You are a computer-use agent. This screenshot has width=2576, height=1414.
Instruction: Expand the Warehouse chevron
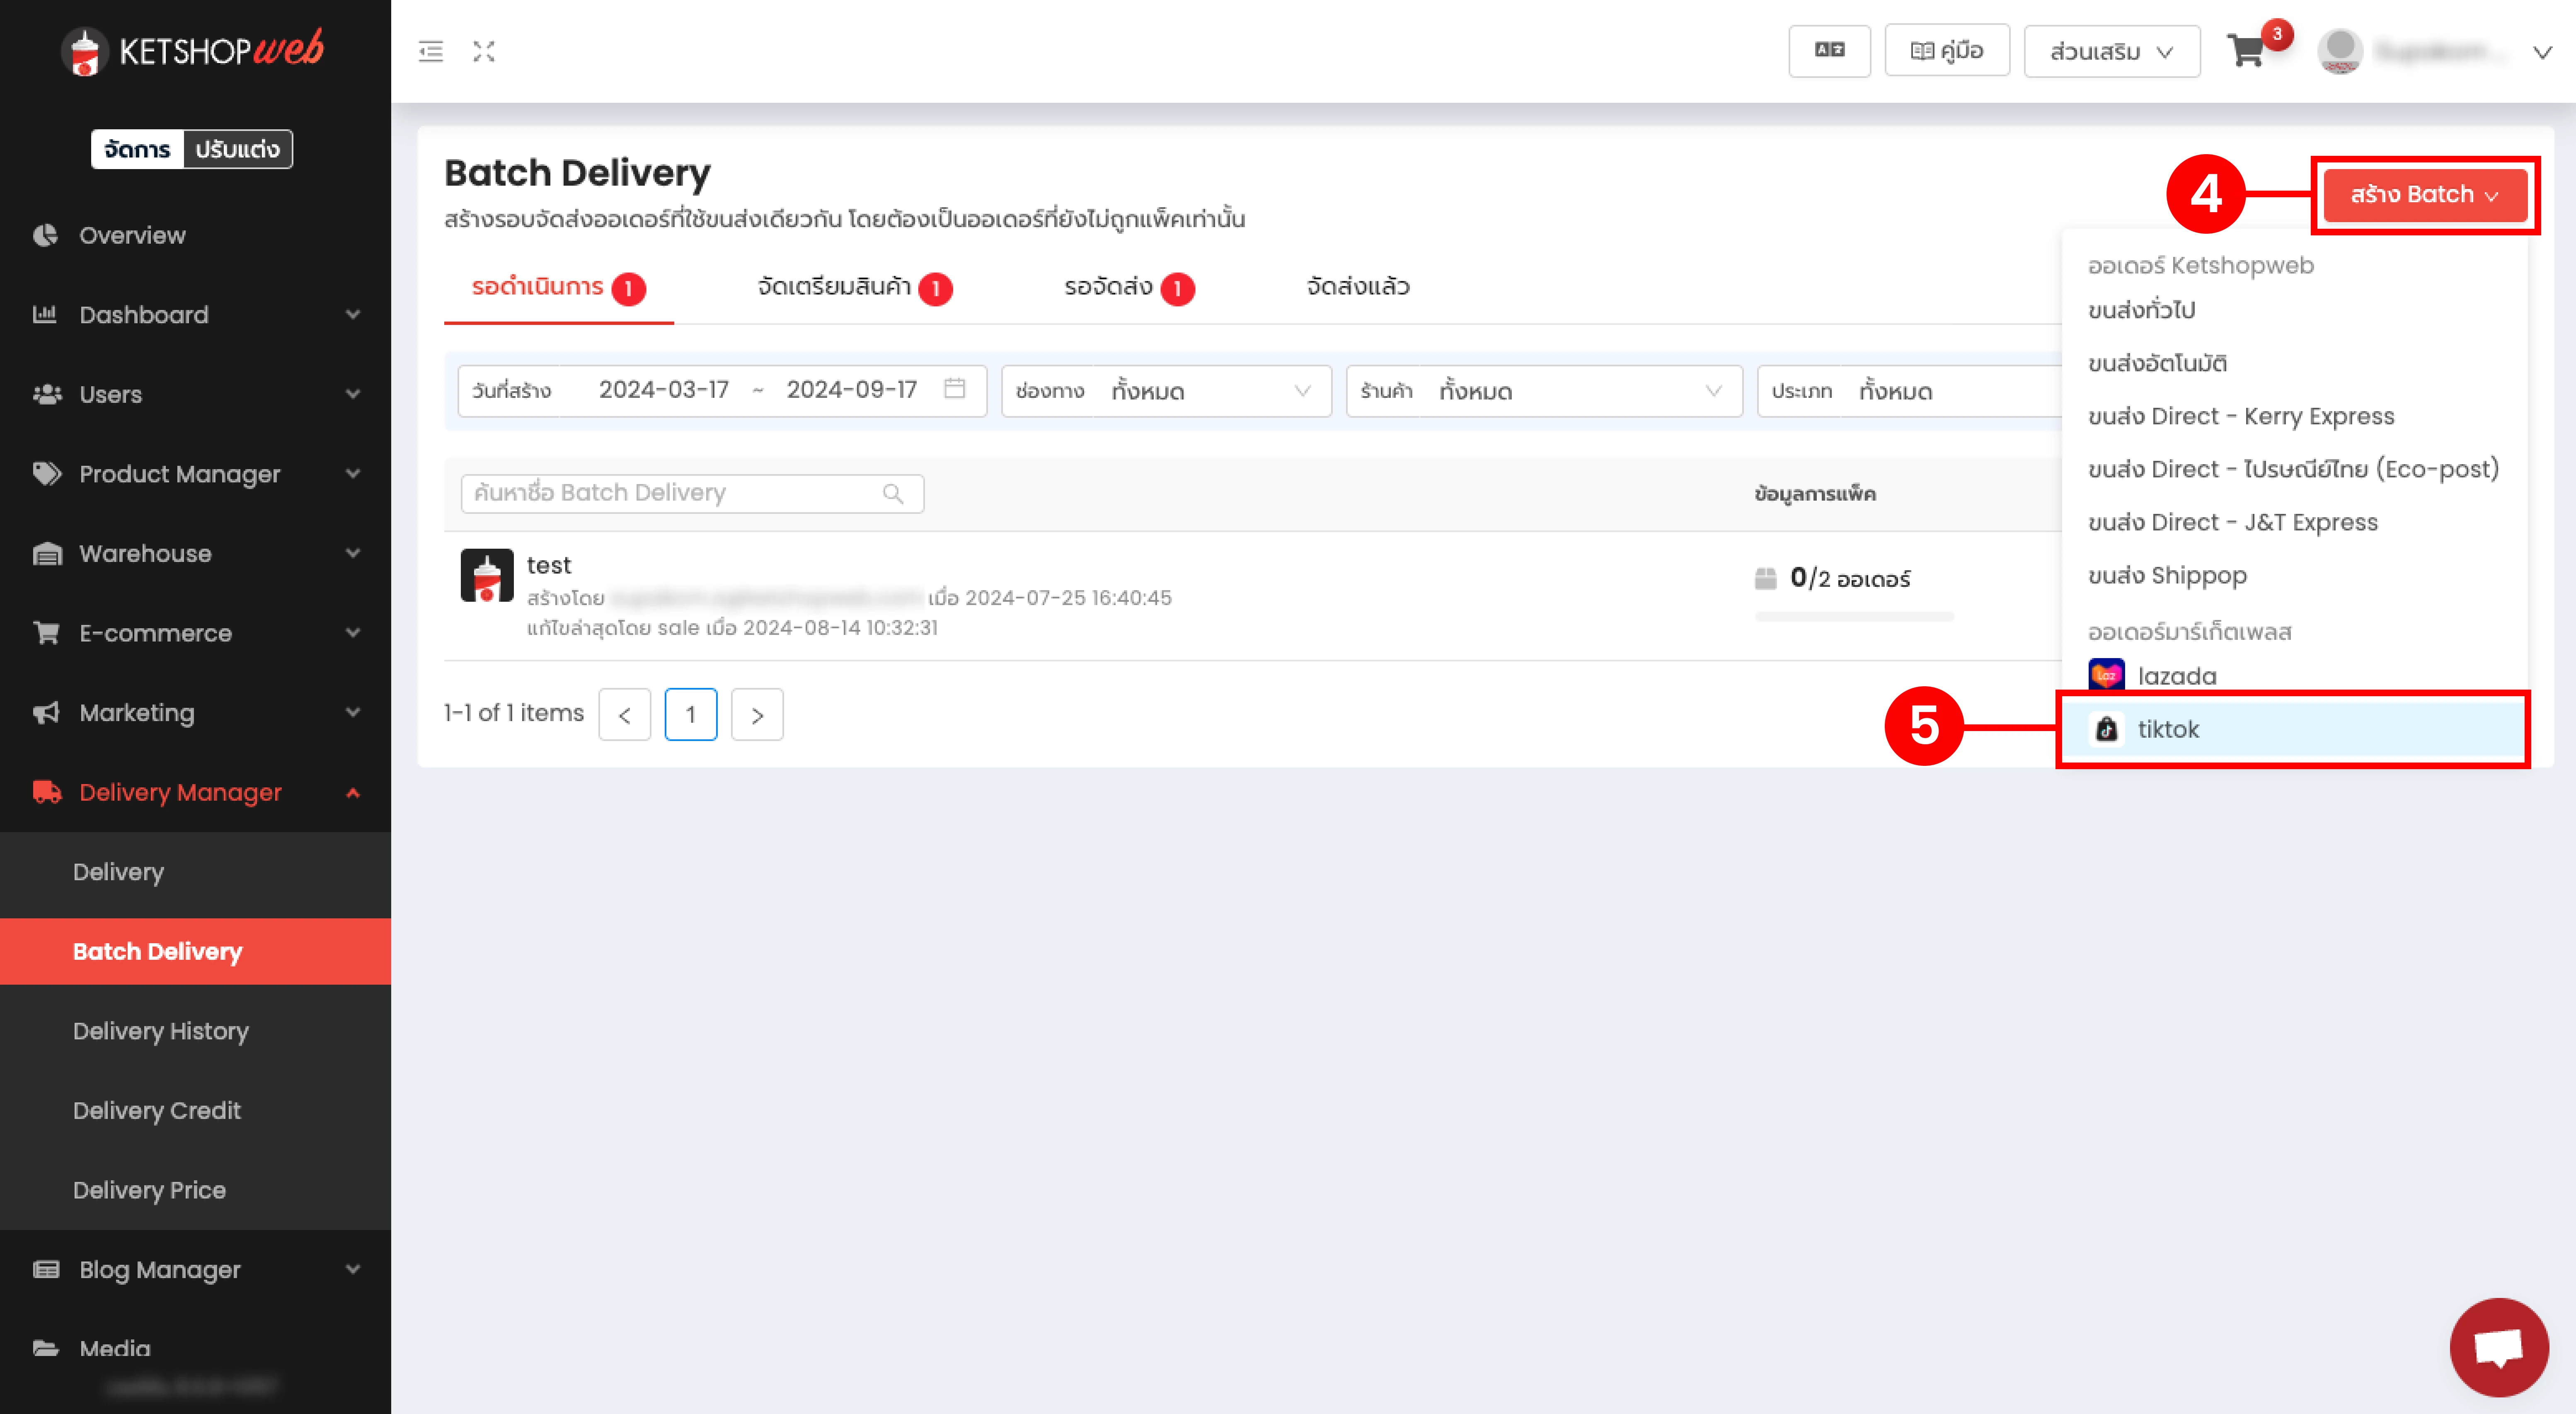click(353, 553)
